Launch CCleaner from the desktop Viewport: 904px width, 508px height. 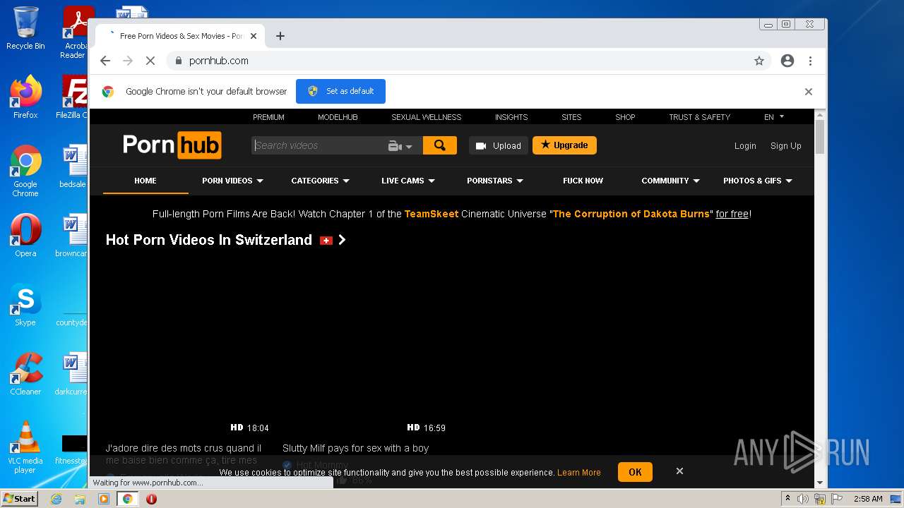pyautogui.click(x=25, y=373)
